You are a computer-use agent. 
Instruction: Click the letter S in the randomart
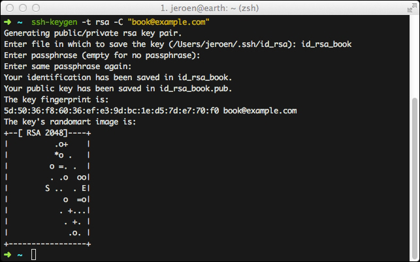coord(48,188)
